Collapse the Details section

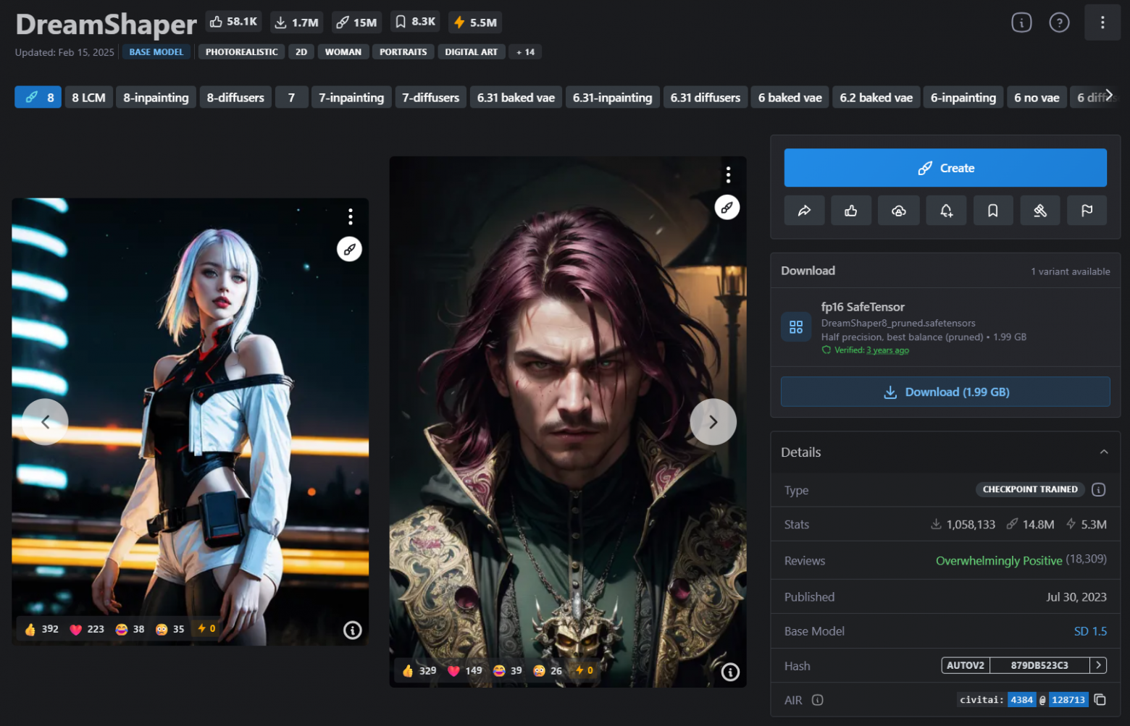(1104, 452)
